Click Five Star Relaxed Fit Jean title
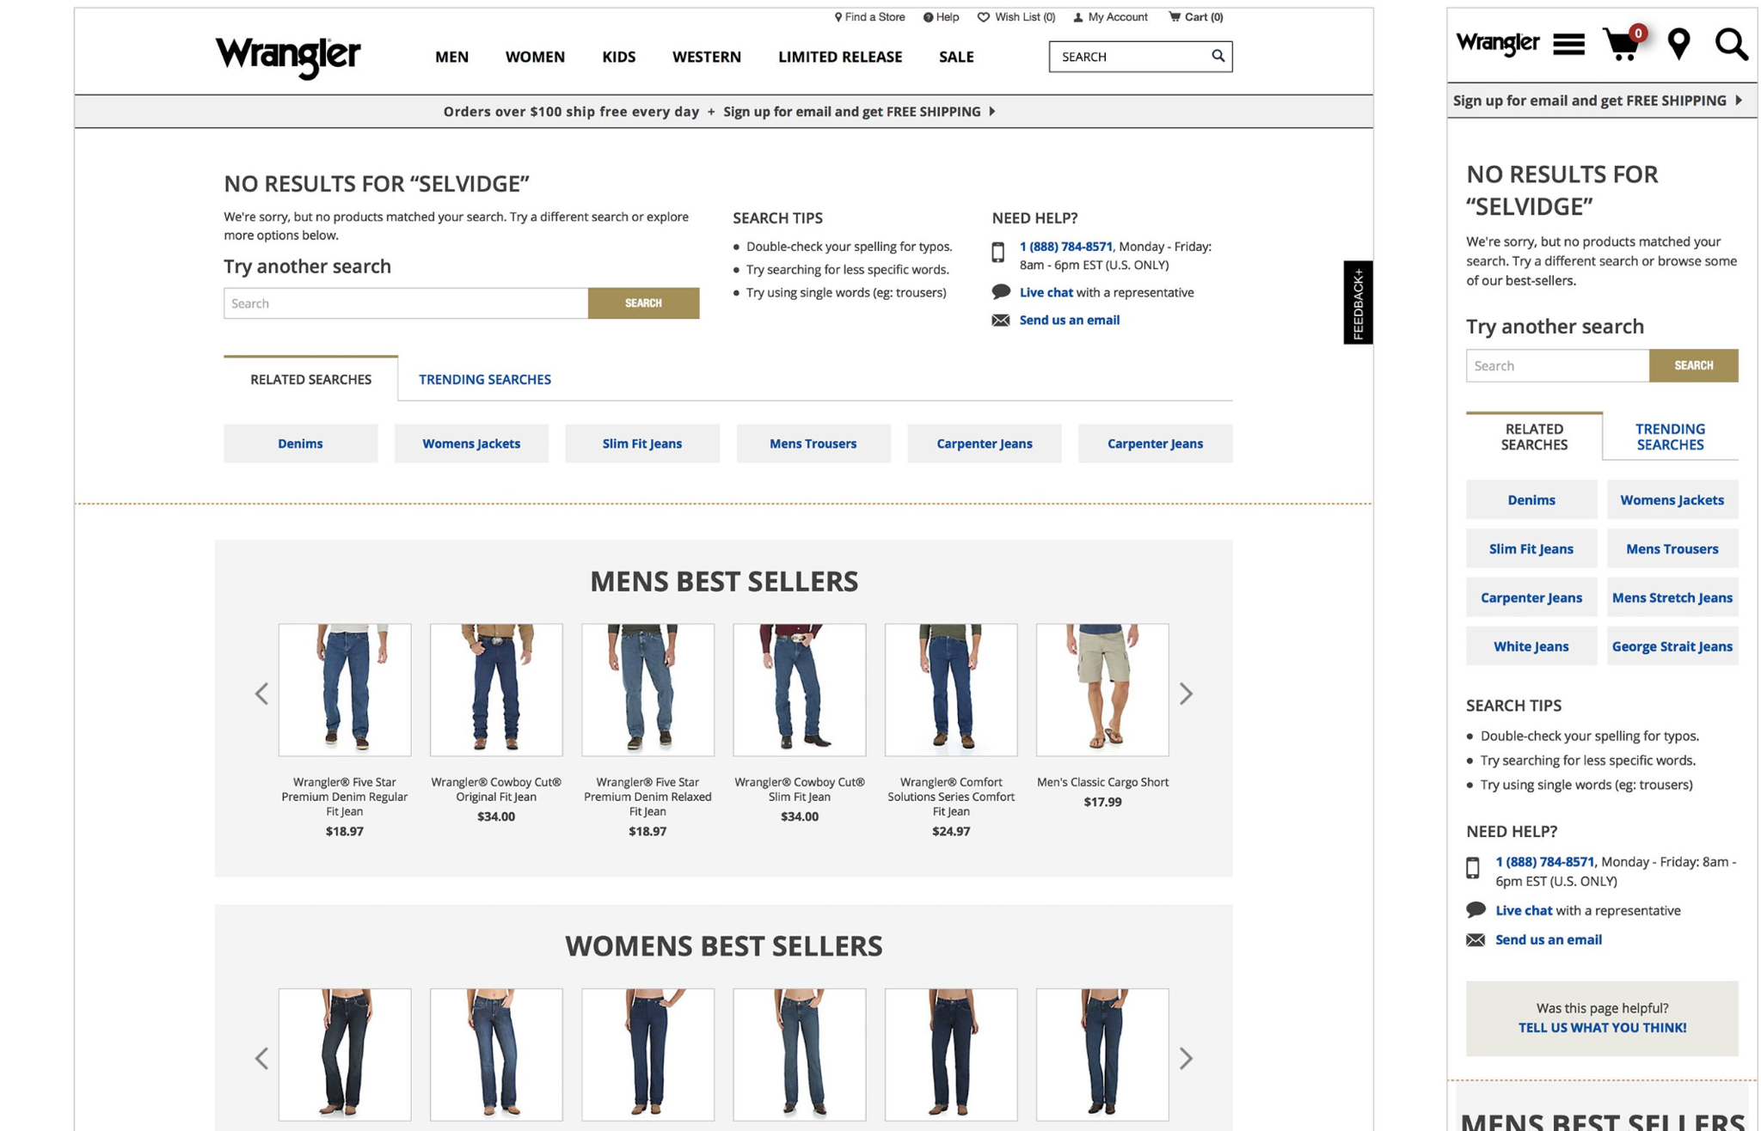This screenshot has height=1131, width=1761. pyautogui.click(x=647, y=797)
